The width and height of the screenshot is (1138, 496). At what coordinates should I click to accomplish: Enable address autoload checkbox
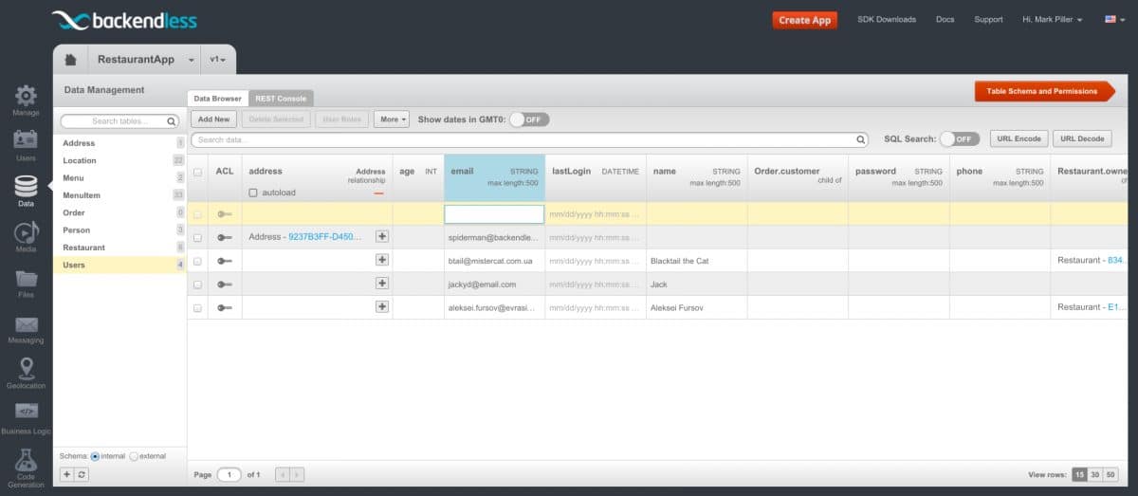click(253, 193)
